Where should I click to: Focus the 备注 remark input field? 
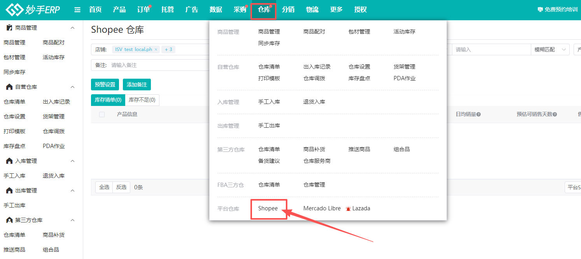coord(159,65)
